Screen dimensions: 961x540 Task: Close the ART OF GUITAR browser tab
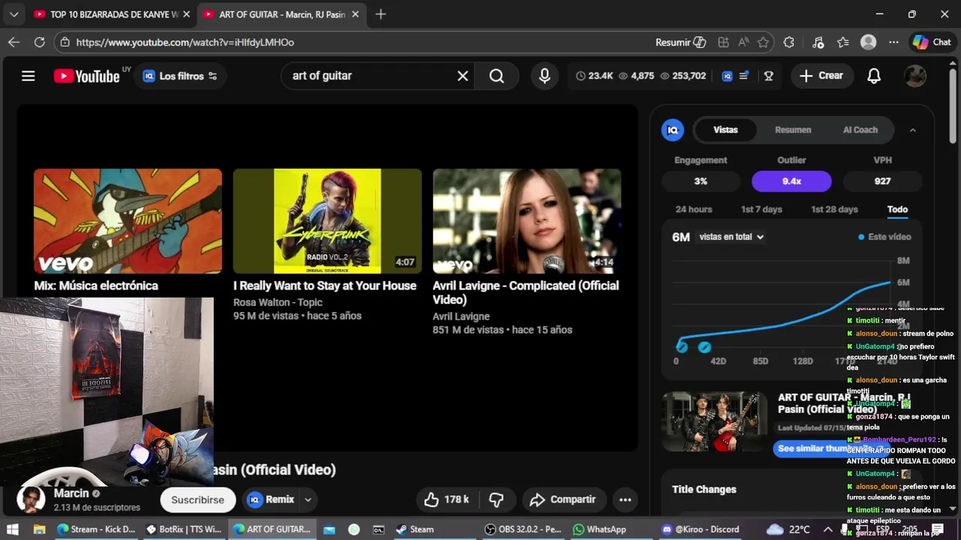[355, 14]
